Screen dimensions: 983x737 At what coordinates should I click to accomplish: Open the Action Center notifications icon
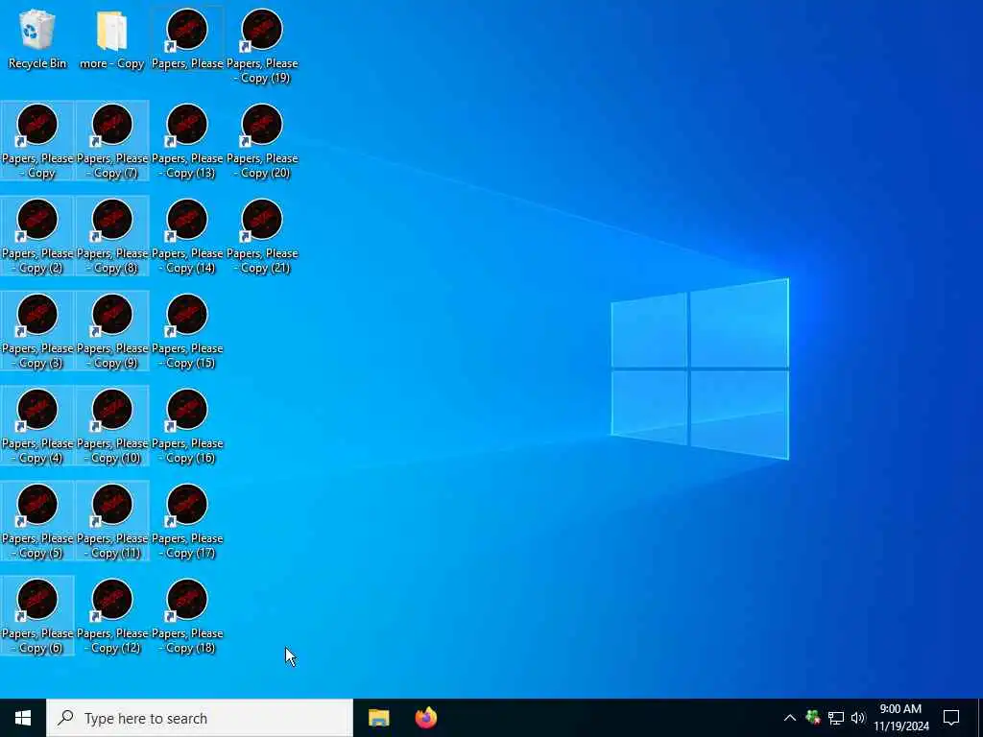point(951,718)
